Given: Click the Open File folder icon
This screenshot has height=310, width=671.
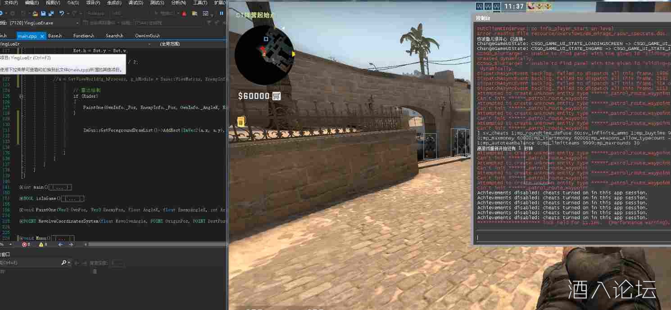Looking at the screenshot, I should 35,13.
